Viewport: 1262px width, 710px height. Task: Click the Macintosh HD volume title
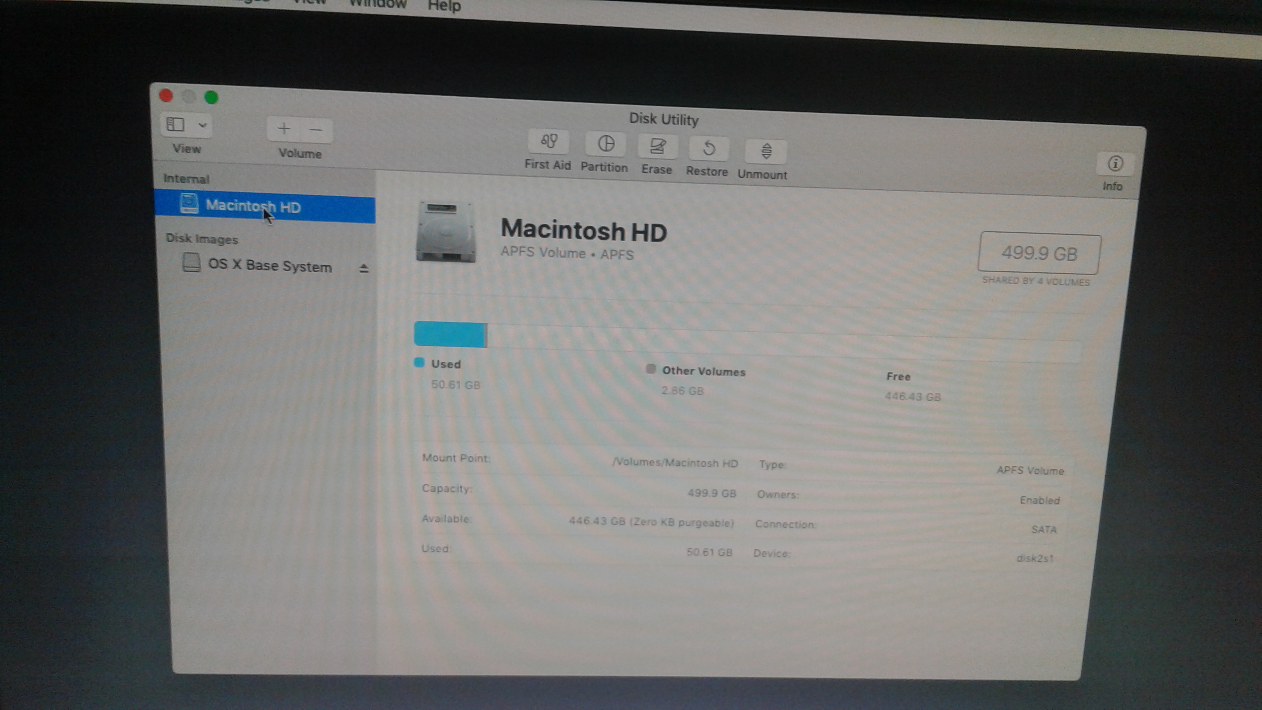584,230
